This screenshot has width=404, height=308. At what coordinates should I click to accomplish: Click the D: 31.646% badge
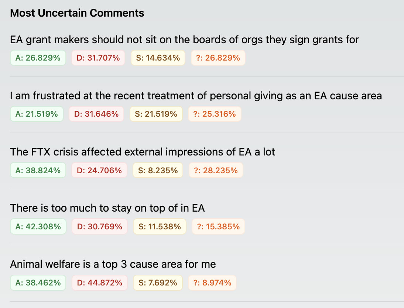coord(96,114)
